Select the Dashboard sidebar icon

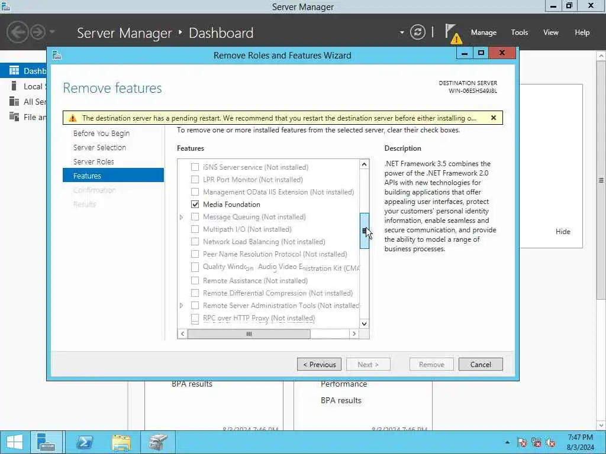point(14,71)
